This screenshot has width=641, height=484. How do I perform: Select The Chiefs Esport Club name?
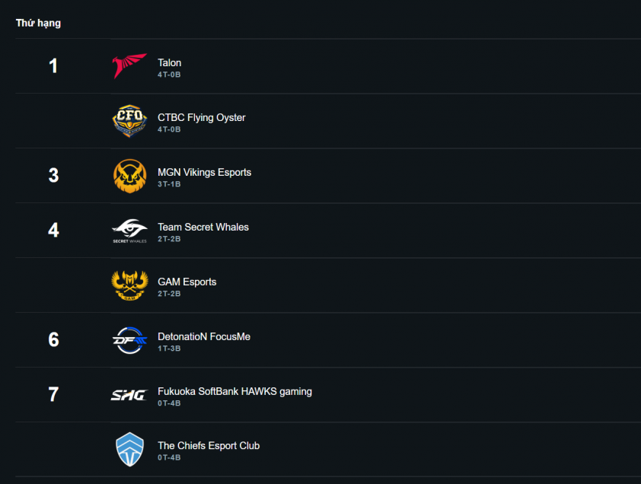[209, 446]
